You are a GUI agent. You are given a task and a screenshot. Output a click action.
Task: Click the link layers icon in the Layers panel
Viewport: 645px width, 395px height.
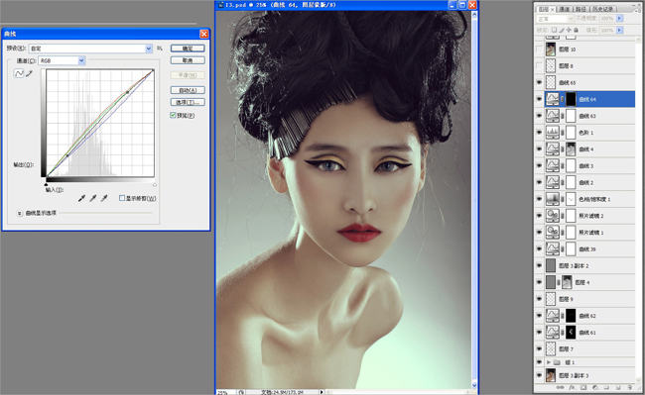[x=560, y=387]
